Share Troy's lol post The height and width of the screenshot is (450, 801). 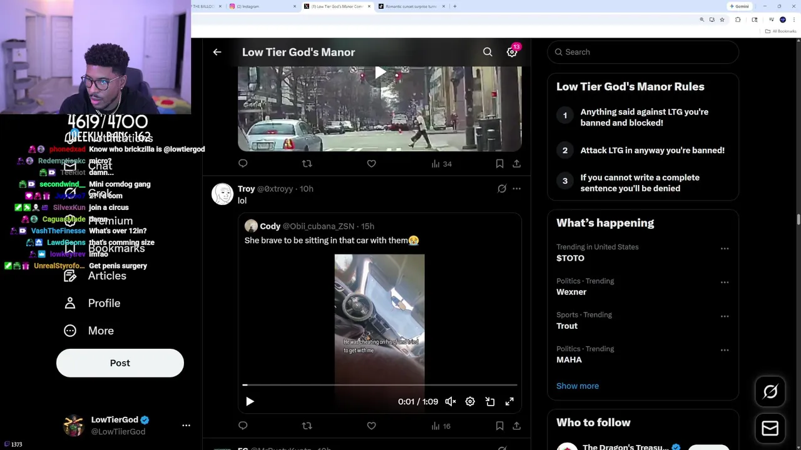516,426
